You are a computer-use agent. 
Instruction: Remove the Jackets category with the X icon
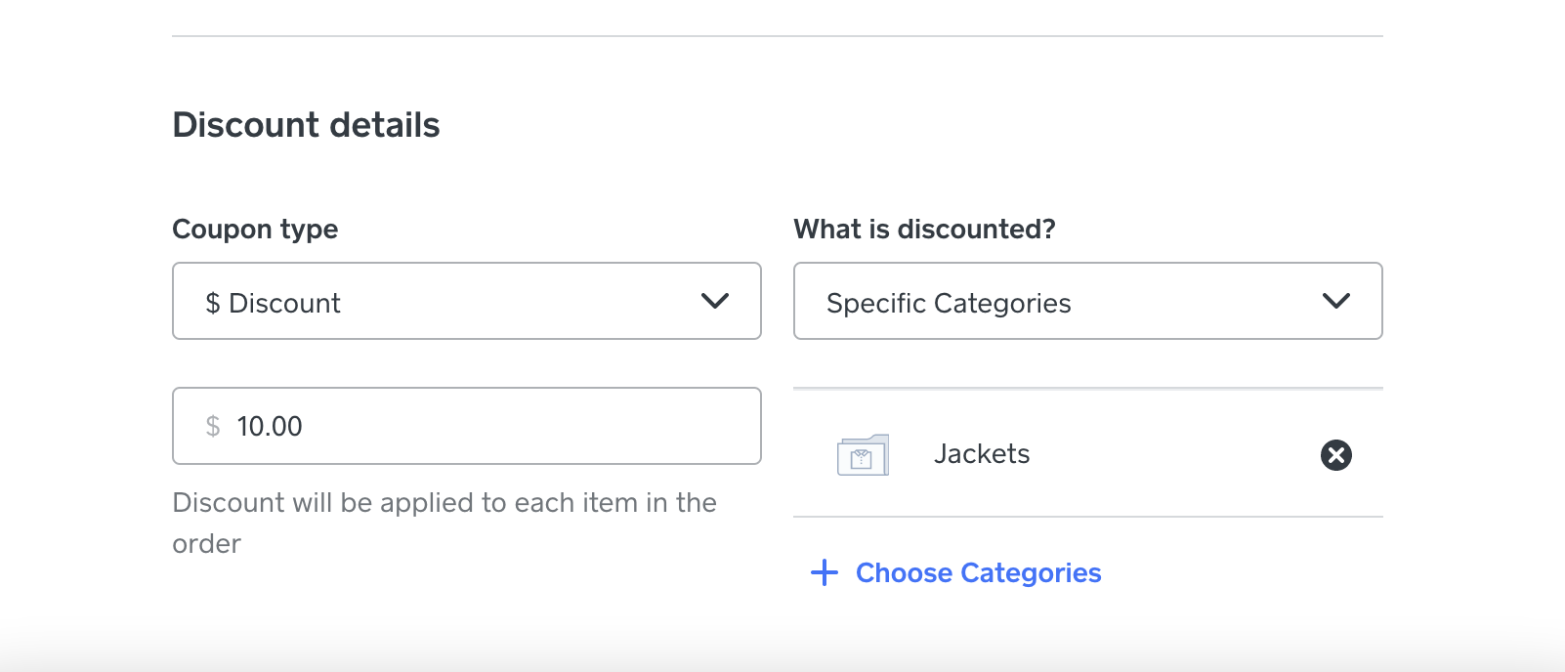coord(1335,455)
